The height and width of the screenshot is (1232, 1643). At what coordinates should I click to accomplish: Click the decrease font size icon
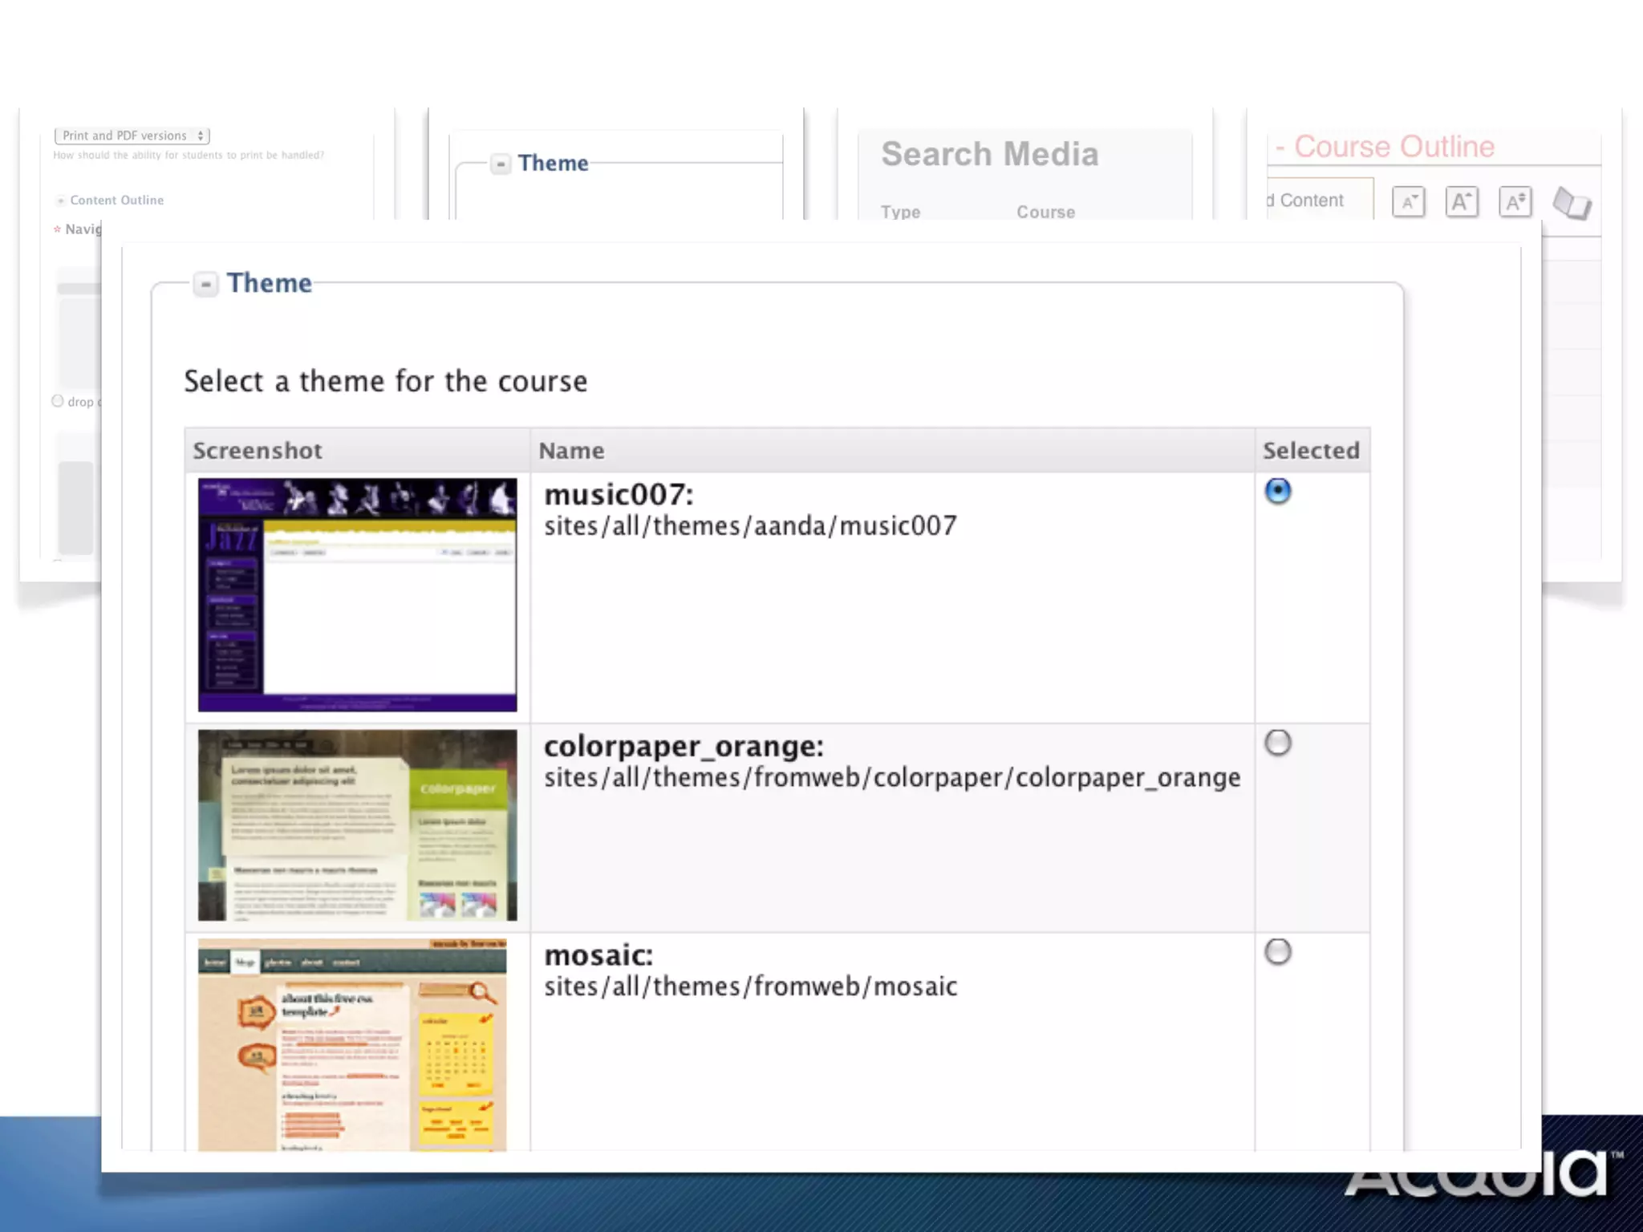[1408, 201]
